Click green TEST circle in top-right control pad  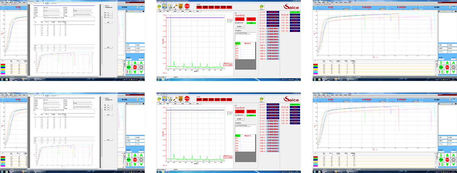(441, 67)
